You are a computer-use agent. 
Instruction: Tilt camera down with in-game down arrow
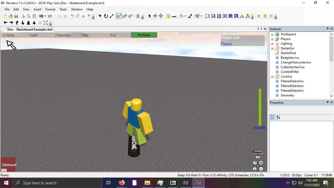pos(255,169)
